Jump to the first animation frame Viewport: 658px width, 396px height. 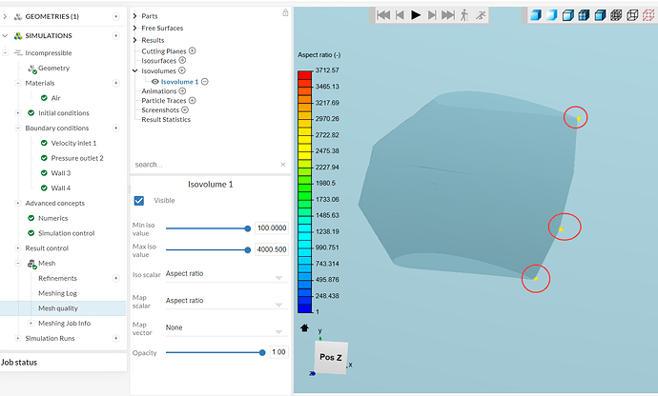[x=383, y=14]
